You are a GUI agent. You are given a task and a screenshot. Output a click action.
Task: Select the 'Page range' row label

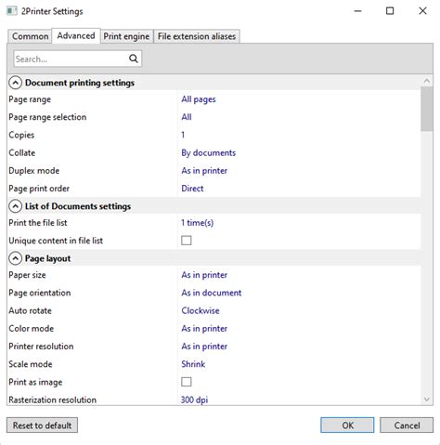30,99
